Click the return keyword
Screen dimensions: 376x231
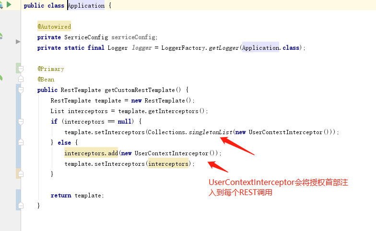tap(61, 196)
